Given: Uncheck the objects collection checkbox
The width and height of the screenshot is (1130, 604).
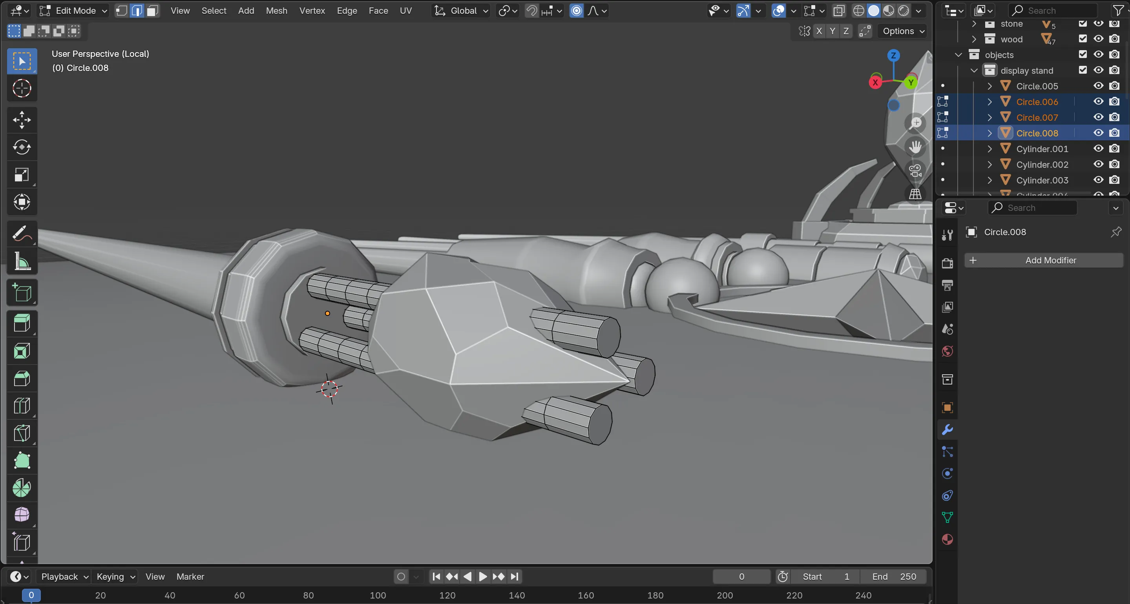Looking at the screenshot, I should coord(1083,54).
